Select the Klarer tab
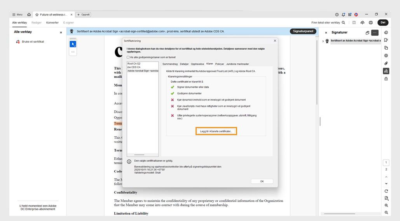The image size is (400, 221). click(210, 64)
